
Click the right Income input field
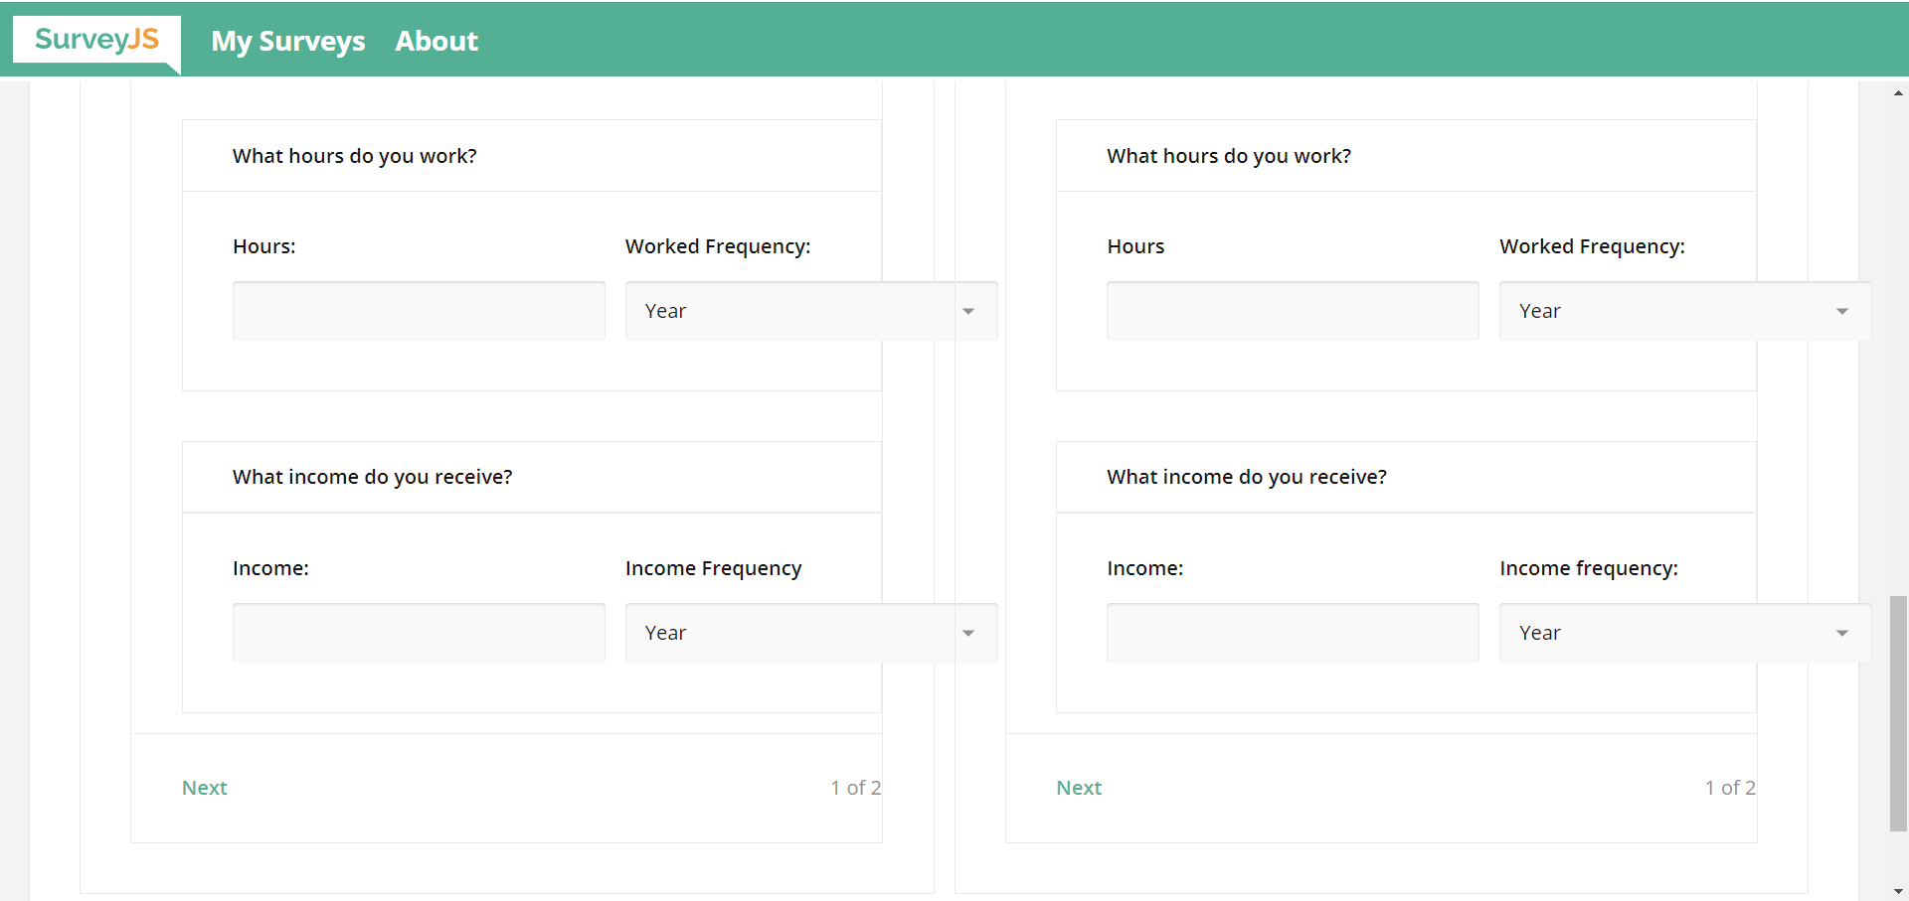pyautogui.click(x=1292, y=632)
